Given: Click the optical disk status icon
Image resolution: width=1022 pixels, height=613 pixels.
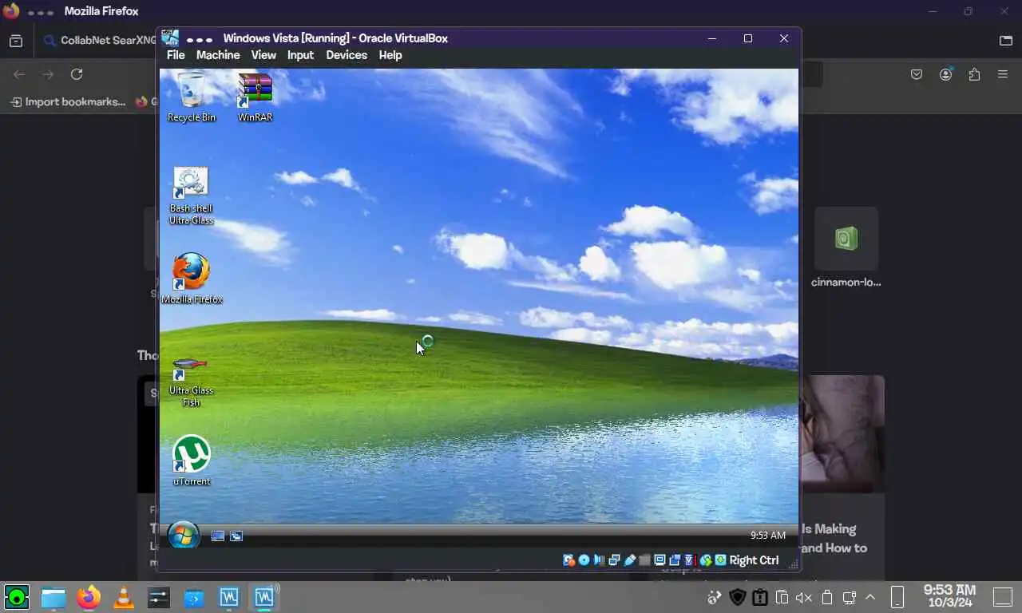Looking at the screenshot, I should pos(584,560).
